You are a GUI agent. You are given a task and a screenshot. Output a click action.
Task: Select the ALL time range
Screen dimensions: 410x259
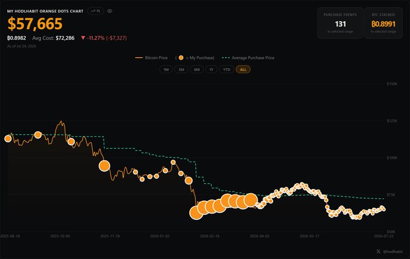click(x=243, y=69)
